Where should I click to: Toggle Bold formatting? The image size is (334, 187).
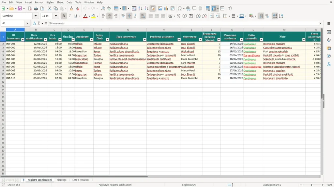tap(64, 16)
